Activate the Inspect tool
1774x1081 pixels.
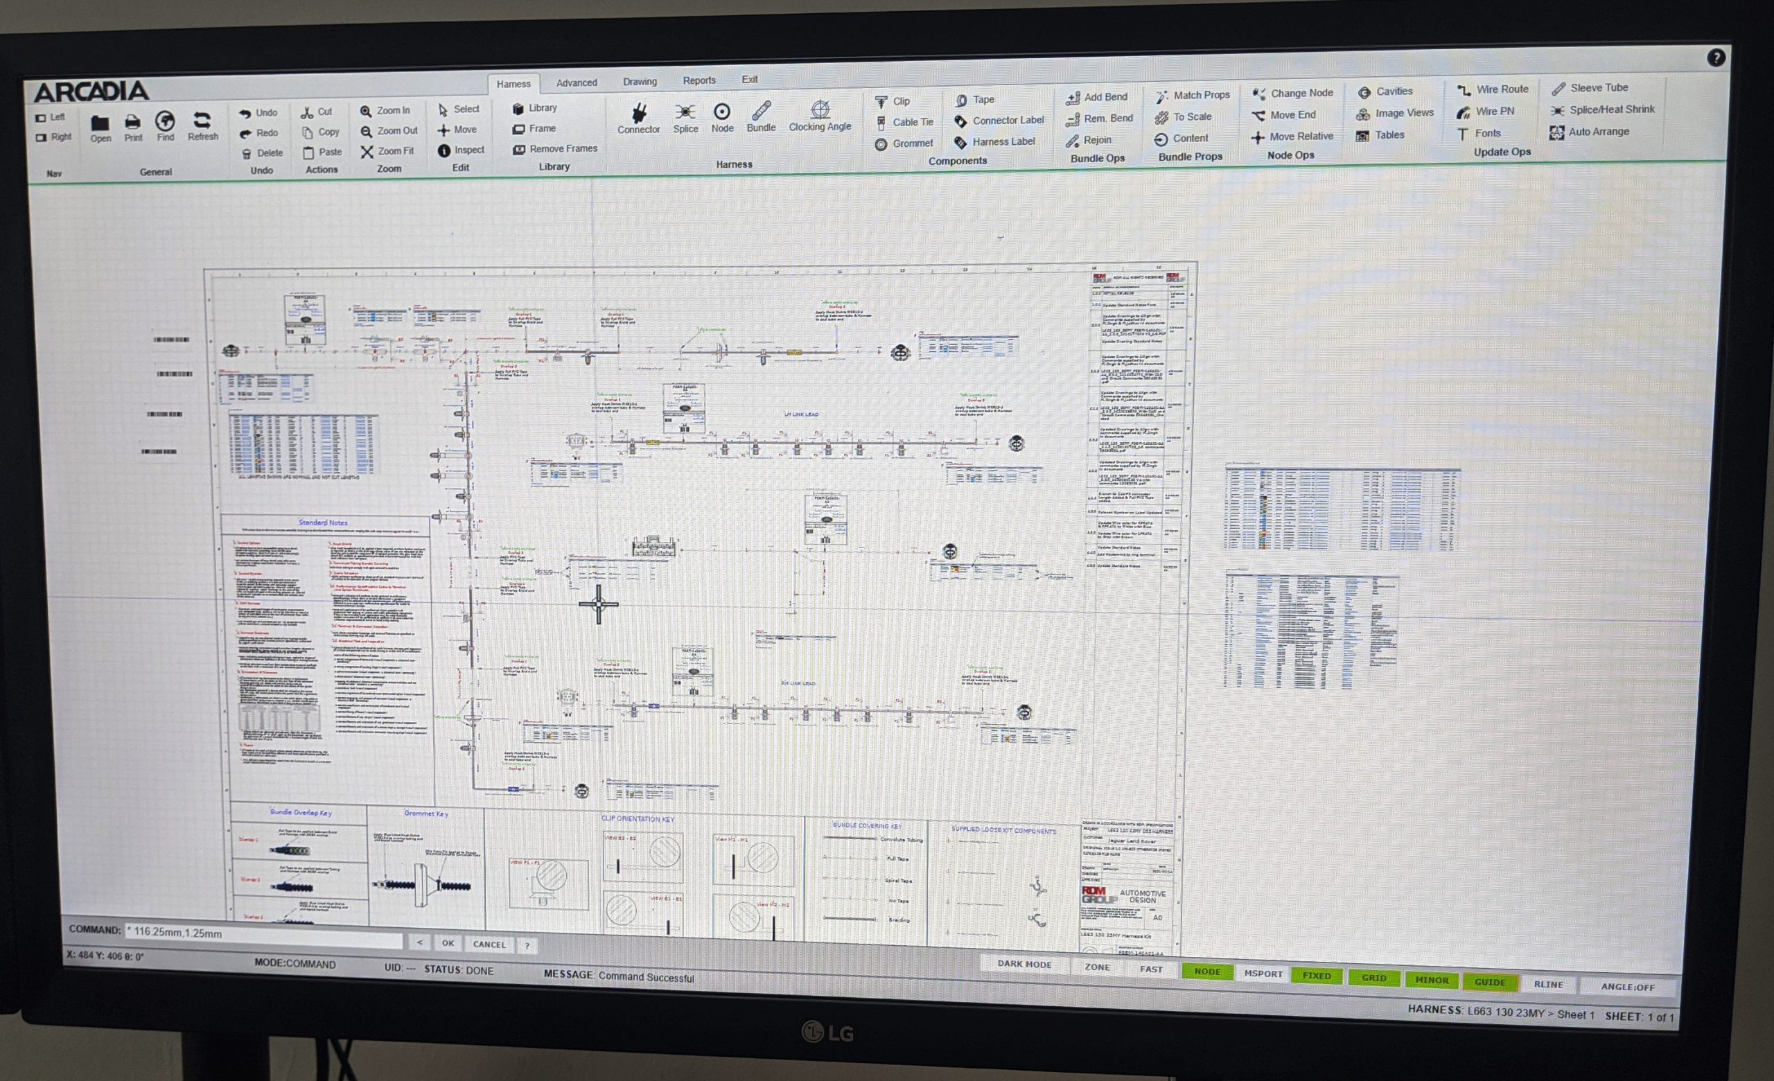462,150
